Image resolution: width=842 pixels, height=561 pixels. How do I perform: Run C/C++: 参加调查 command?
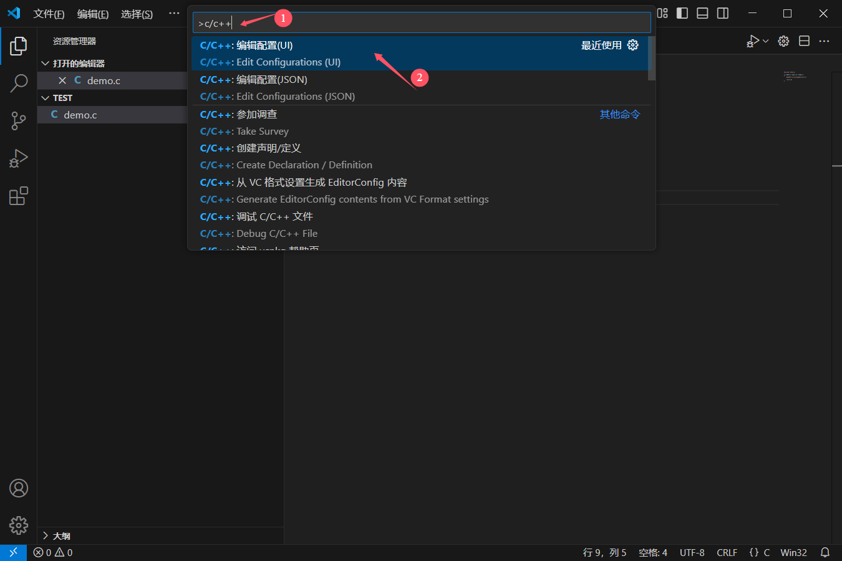(419, 123)
